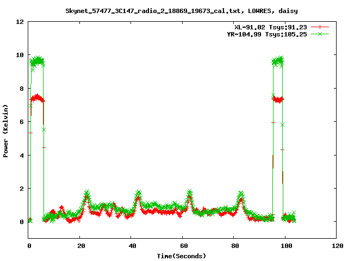
Task: Click the x-axis tick label 100
Action: tap(287, 246)
